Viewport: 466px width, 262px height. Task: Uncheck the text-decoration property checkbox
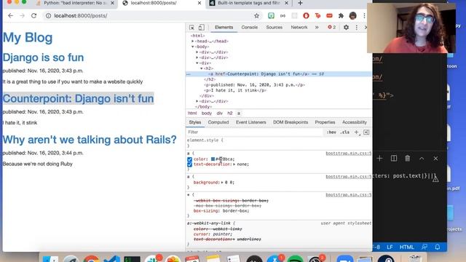pyautogui.click(x=189, y=164)
